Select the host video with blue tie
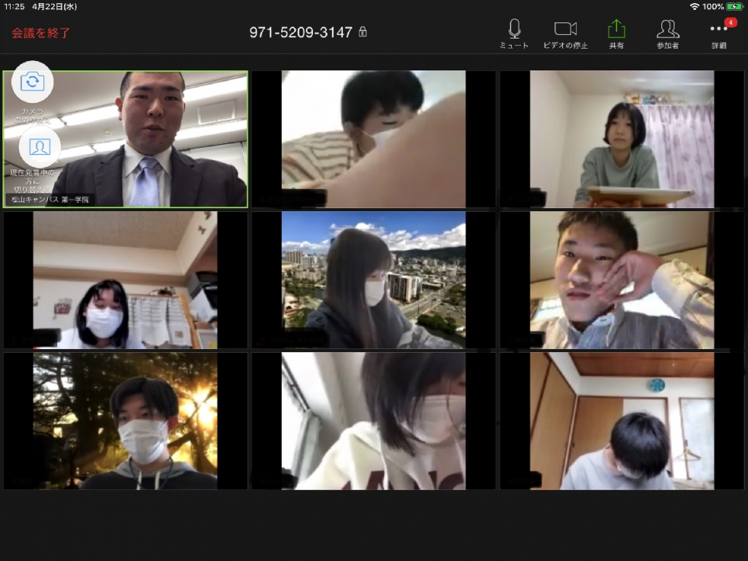 point(125,139)
